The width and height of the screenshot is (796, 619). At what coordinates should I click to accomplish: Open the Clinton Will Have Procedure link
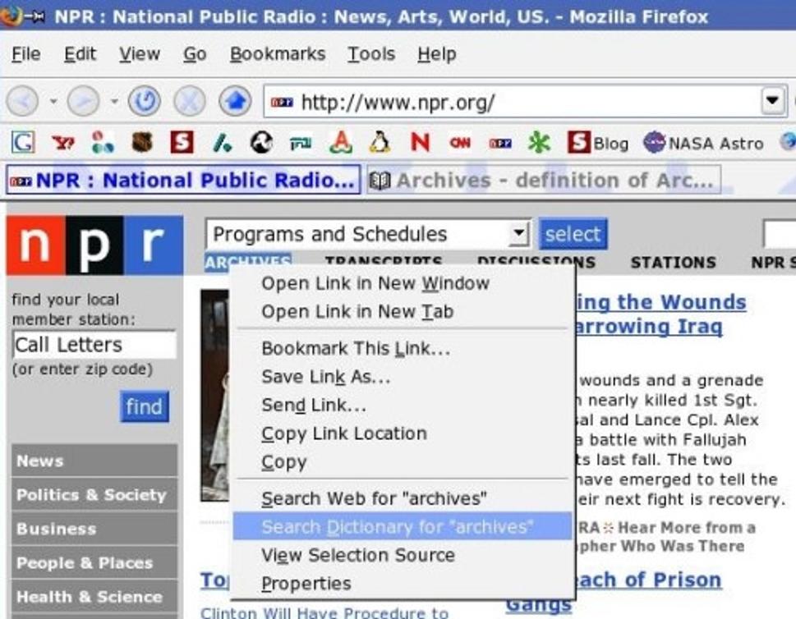(324, 612)
